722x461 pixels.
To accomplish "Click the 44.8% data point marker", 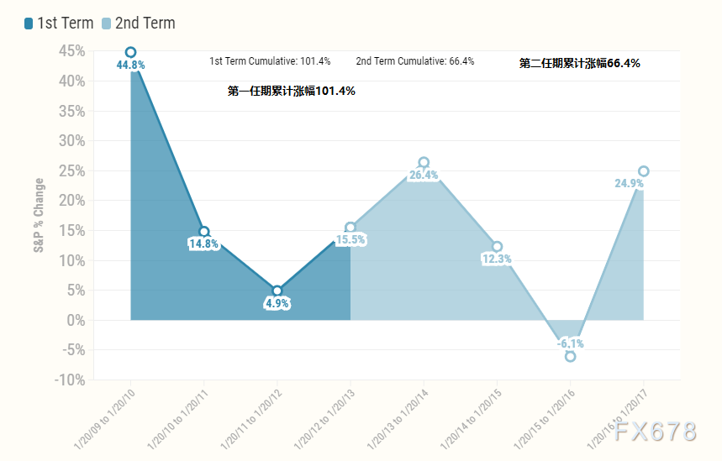I will coord(130,52).
